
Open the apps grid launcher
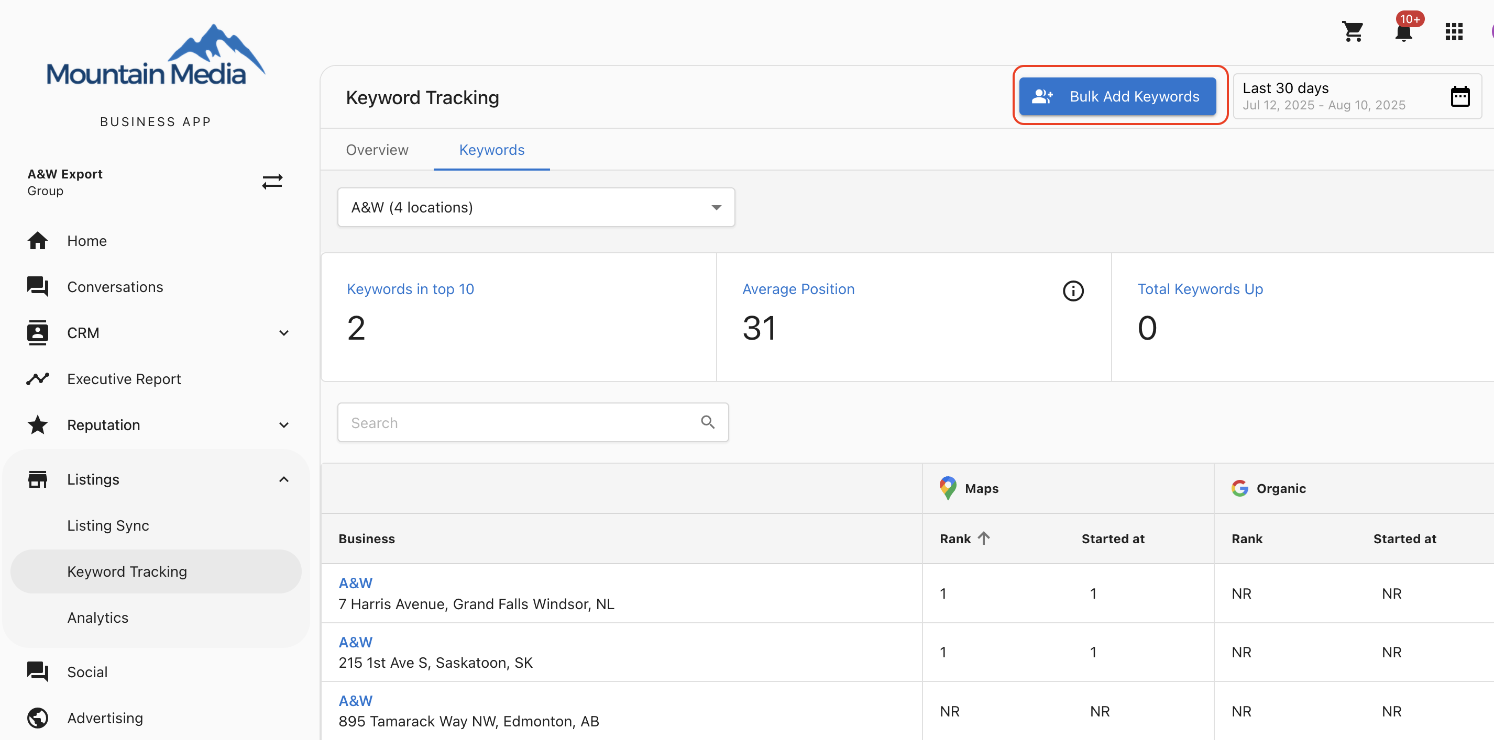pyautogui.click(x=1454, y=31)
